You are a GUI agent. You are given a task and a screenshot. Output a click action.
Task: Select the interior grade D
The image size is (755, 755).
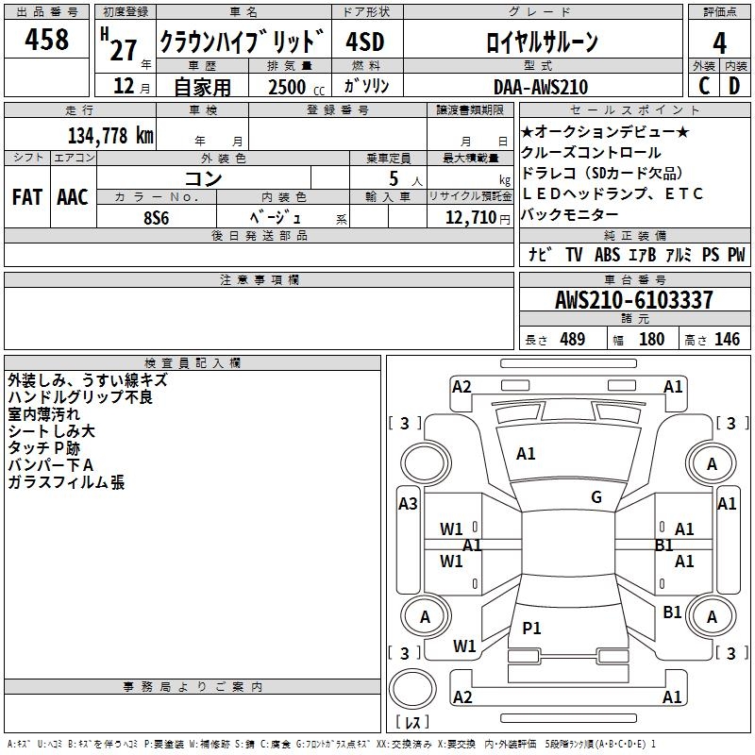tap(734, 86)
